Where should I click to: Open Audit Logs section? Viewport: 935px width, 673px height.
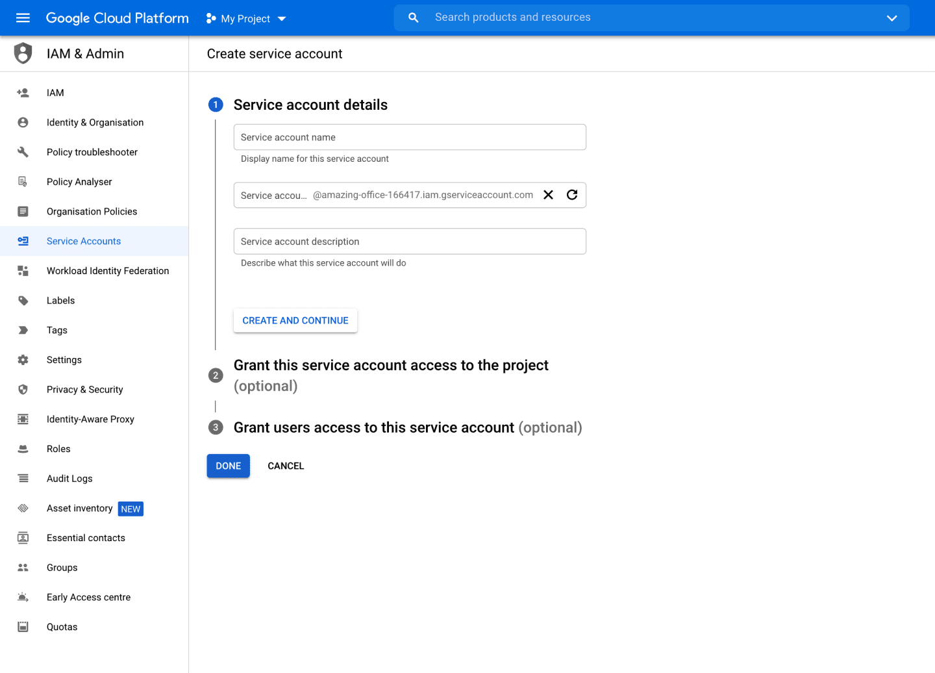click(x=94, y=479)
